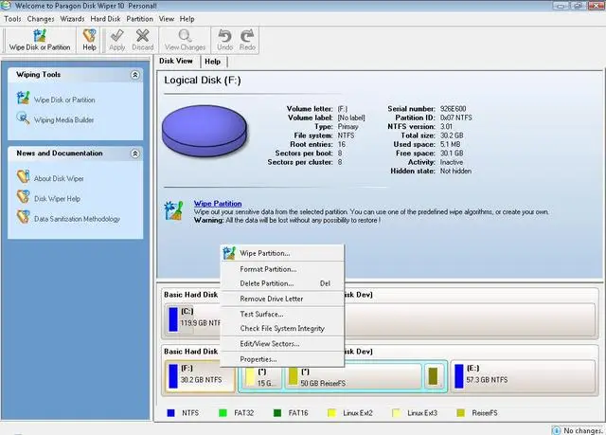Open Data Sanitization Methodology link
The image size is (606, 435).
pos(77,219)
